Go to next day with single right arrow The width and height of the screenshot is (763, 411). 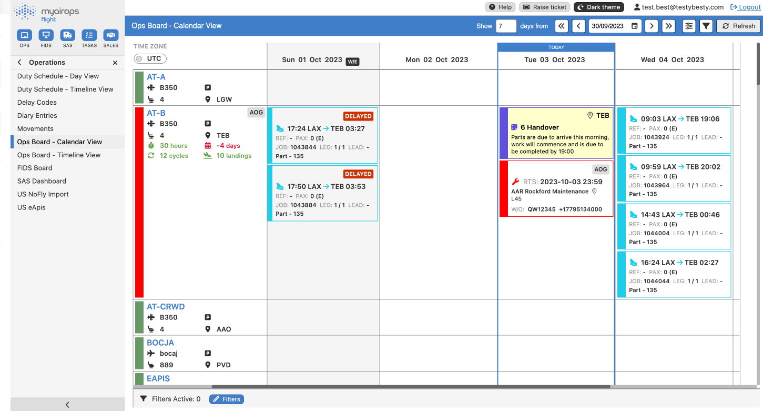[x=652, y=26]
